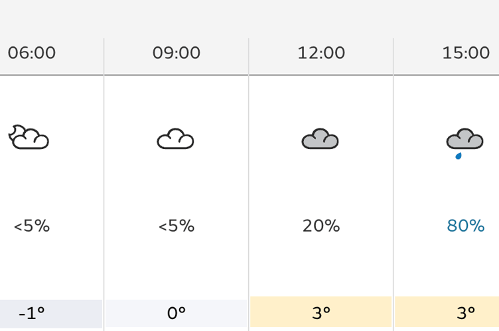Select the 20% precipitation chance value

coord(321,226)
